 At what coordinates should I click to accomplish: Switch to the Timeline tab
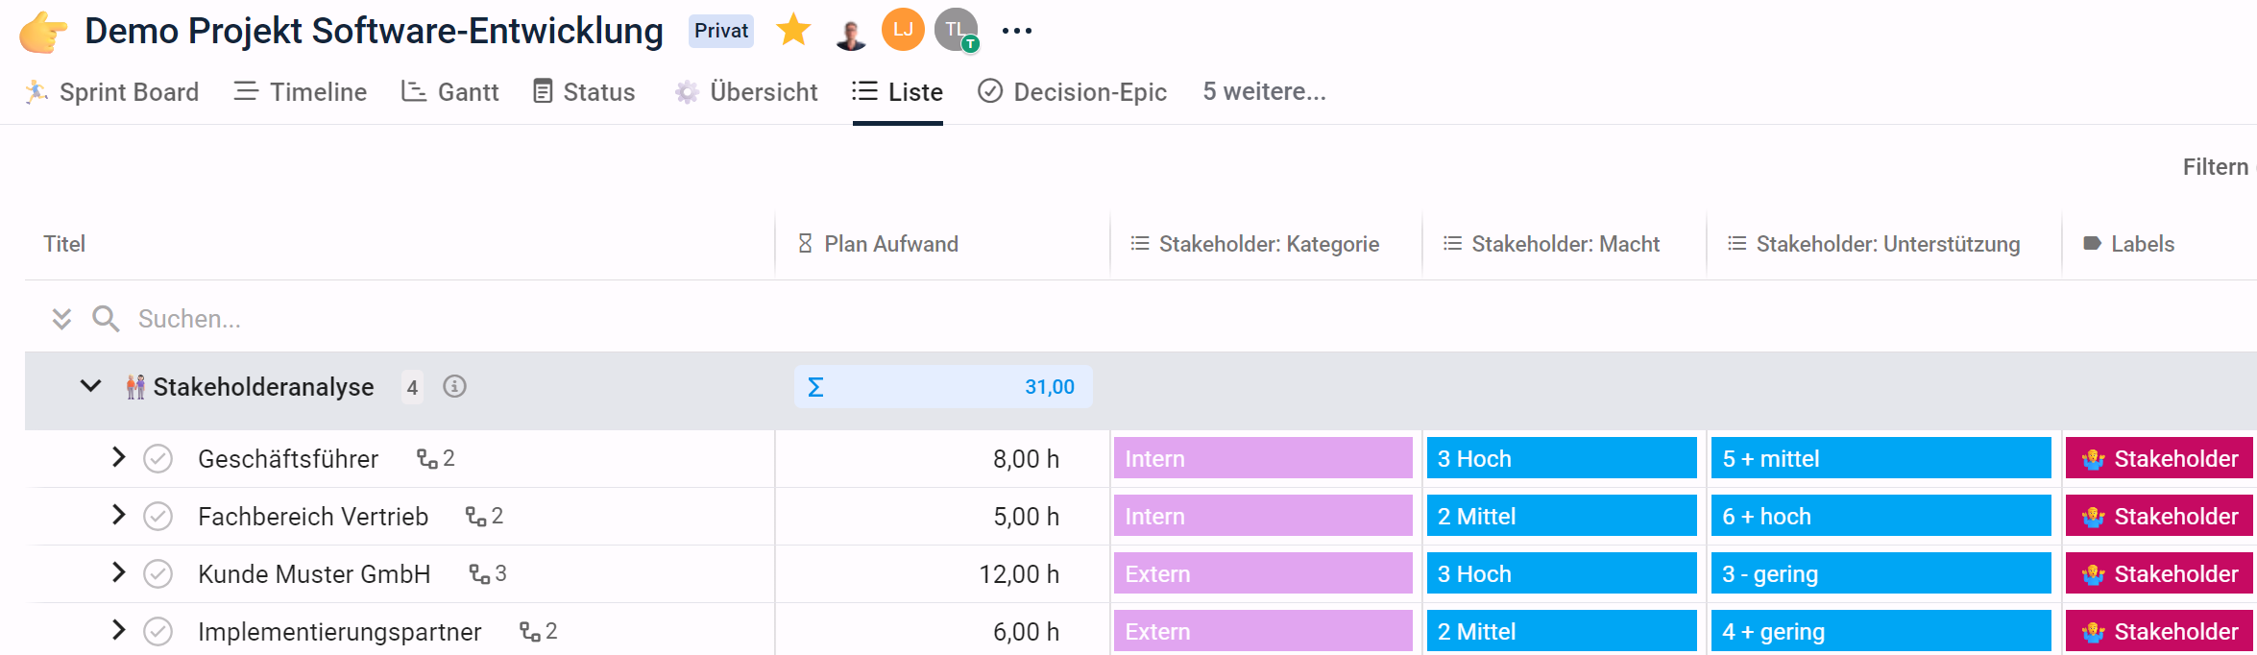pyautogui.click(x=301, y=91)
